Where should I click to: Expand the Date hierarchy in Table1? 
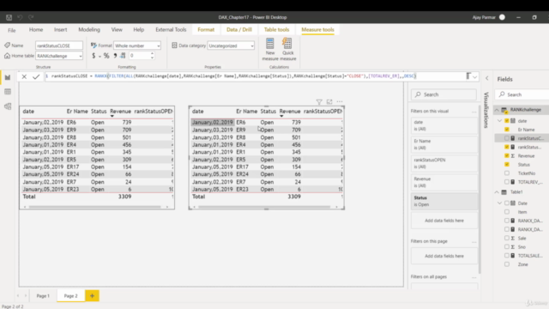pos(499,203)
